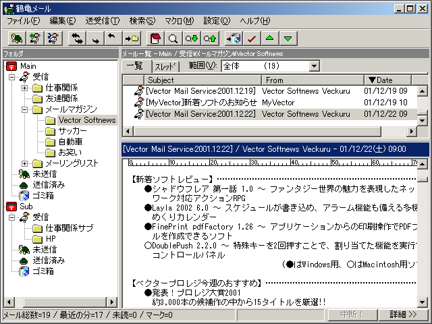The width and height of the screenshot is (432, 324).
Task: Click the 詳細 >> button
Action: click(404, 315)
